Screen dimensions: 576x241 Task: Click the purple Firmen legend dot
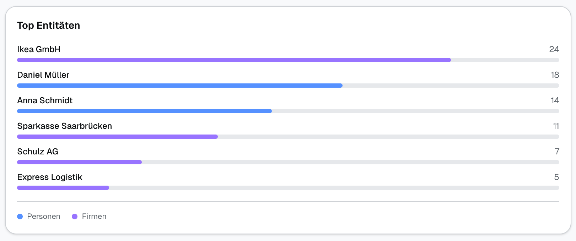point(75,217)
